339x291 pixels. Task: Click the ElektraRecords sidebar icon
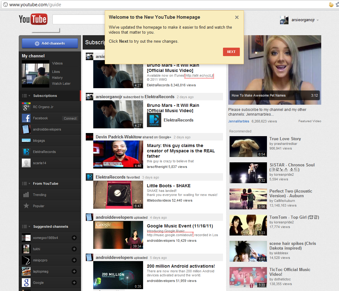tap(26, 152)
